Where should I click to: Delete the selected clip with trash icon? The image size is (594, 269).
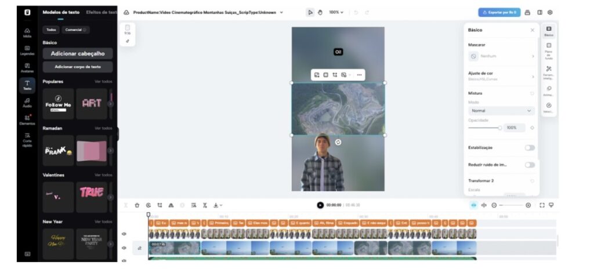pyautogui.click(x=137, y=205)
